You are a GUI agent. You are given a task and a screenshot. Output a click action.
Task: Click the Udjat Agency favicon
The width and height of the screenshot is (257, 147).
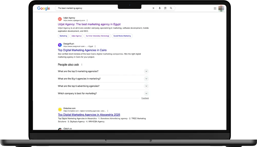(x=60, y=19)
